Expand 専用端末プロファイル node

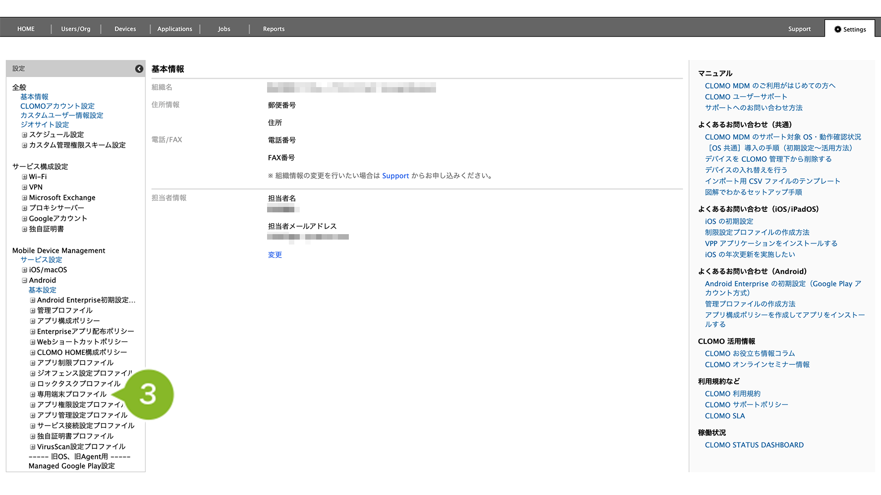click(x=33, y=395)
